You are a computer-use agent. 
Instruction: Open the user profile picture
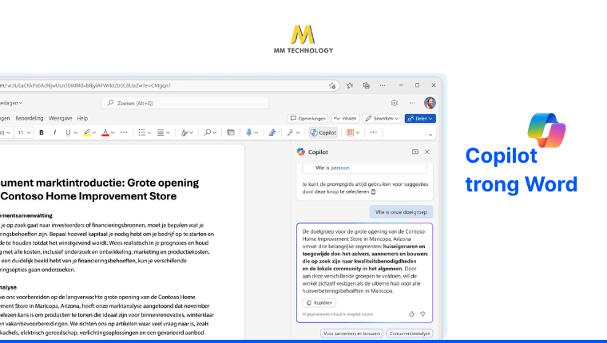click(430, 103)
